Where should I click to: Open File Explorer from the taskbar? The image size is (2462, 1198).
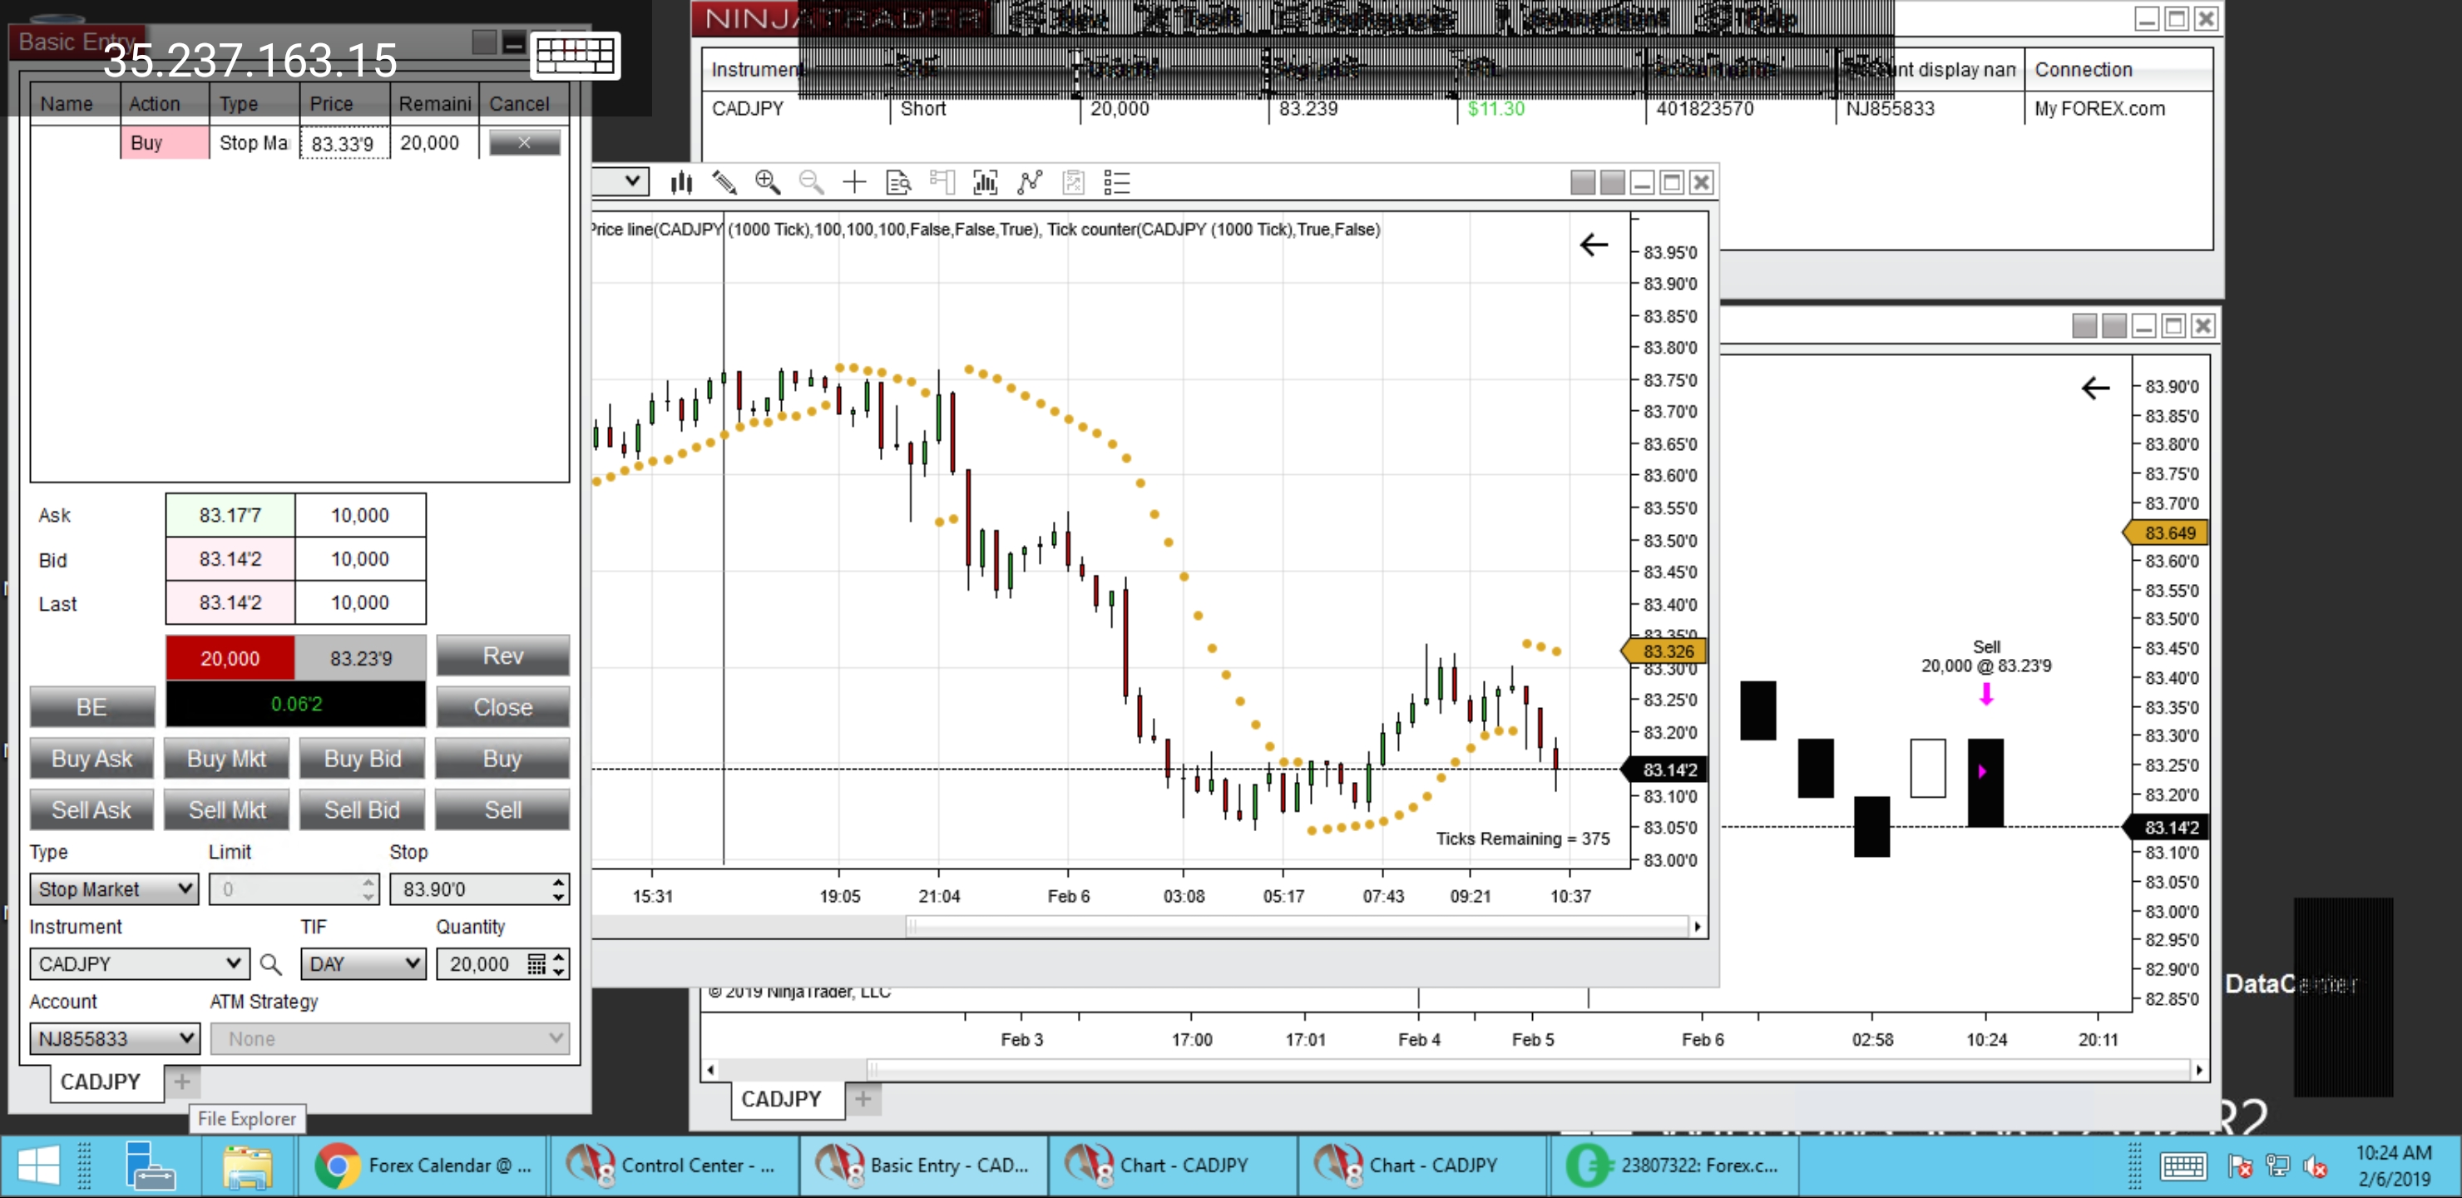tap(248, 1166)
